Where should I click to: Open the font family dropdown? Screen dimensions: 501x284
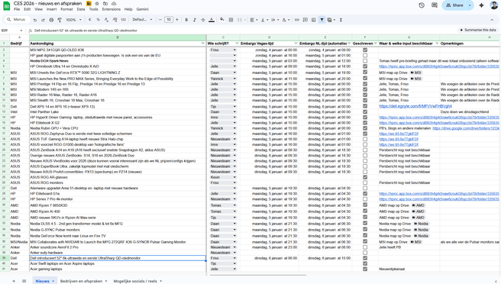pos(142,20)
